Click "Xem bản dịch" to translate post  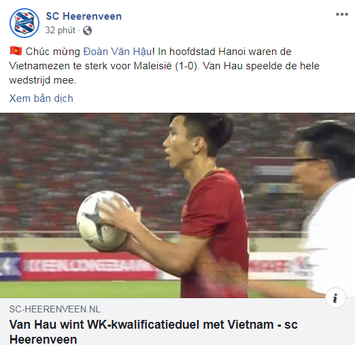tap(41, 98)
